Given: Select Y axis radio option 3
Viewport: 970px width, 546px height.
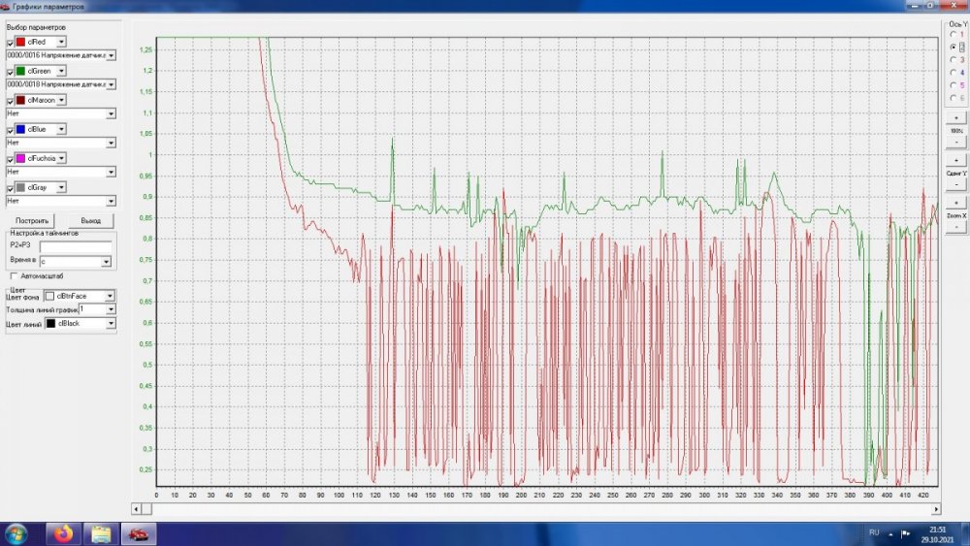Looking at the screenshot, I should tap(954, 59).
